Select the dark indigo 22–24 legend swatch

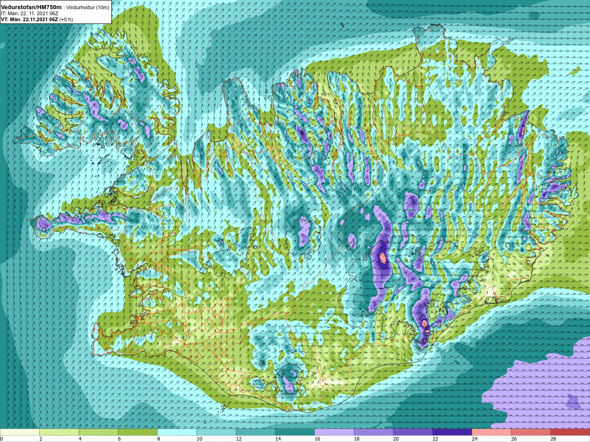point(452,432)
